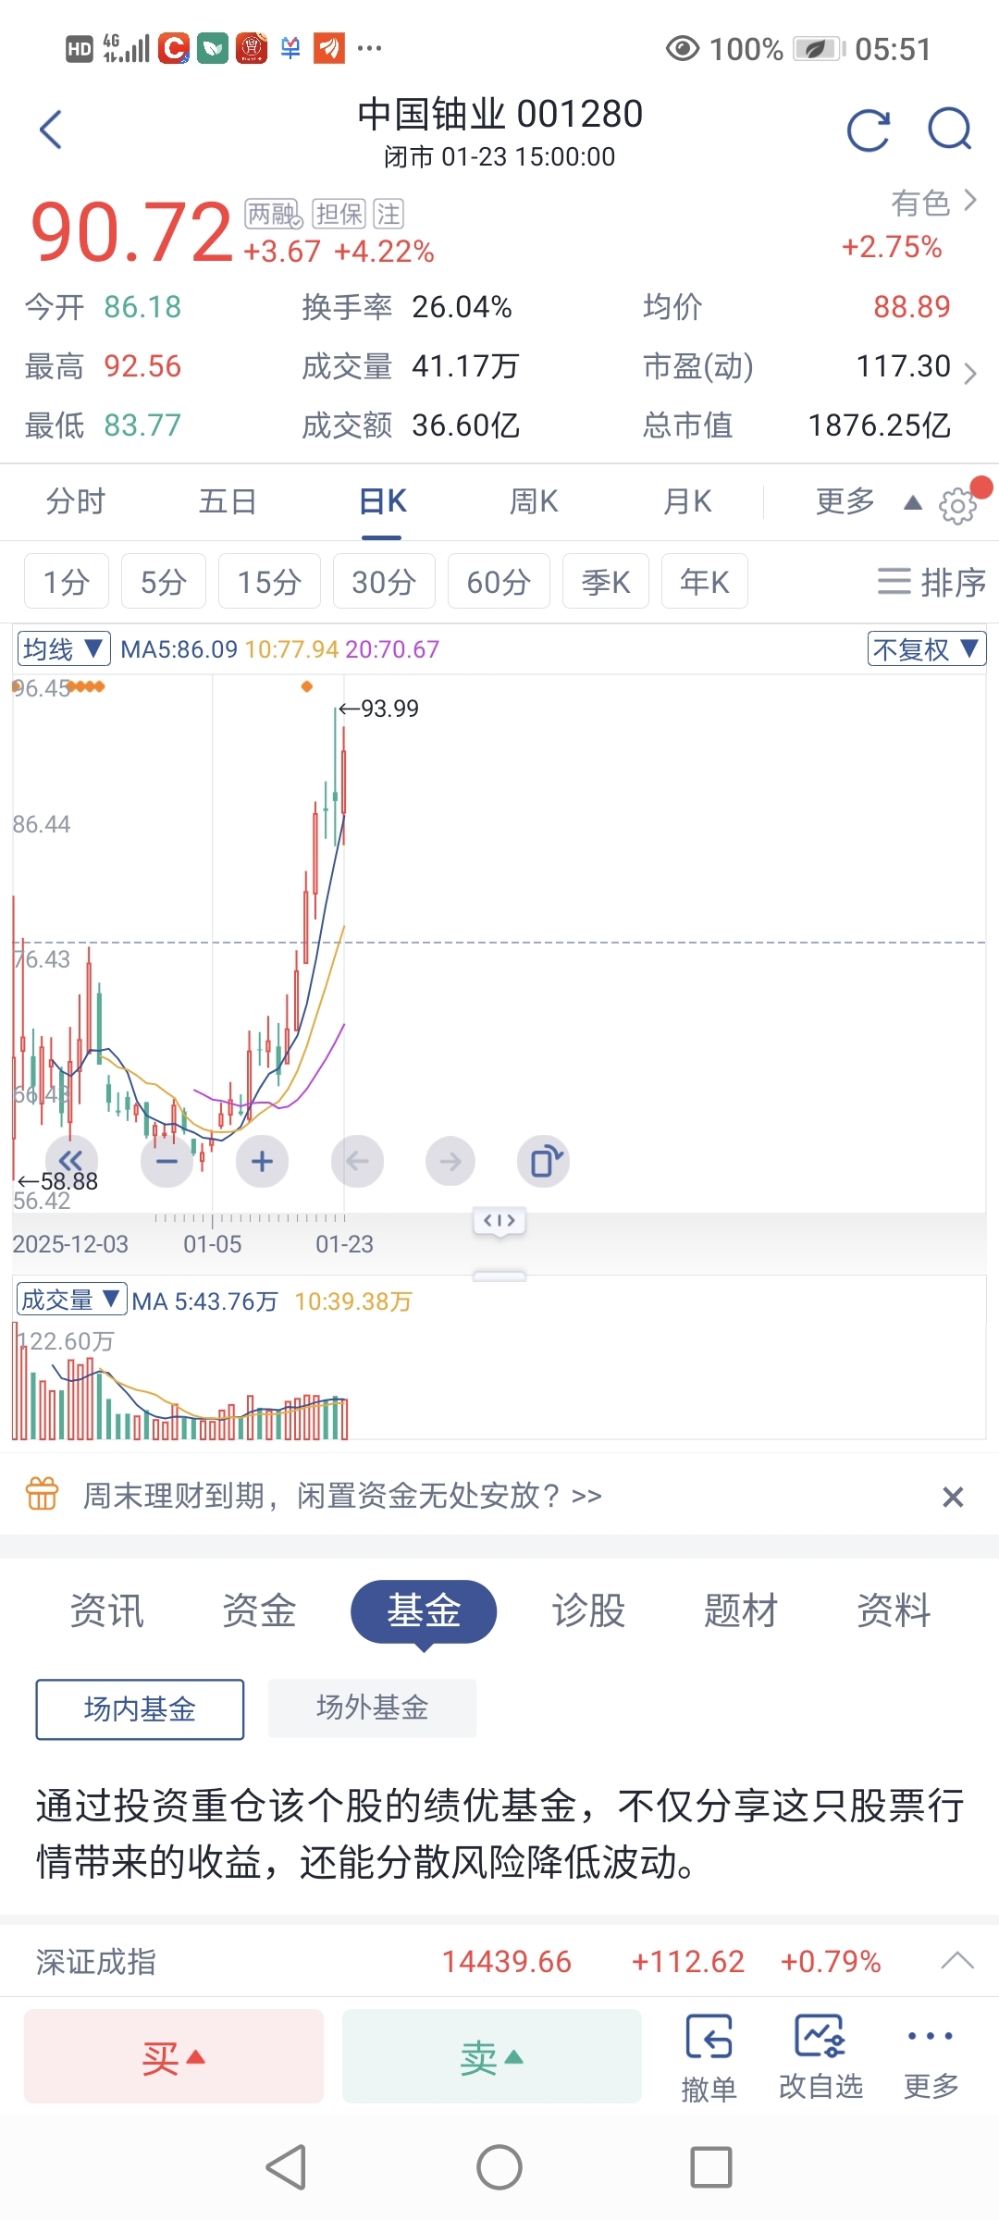Open the 均线 indicator dropdown
This screenshot has width=999, height=2220.
64,649
